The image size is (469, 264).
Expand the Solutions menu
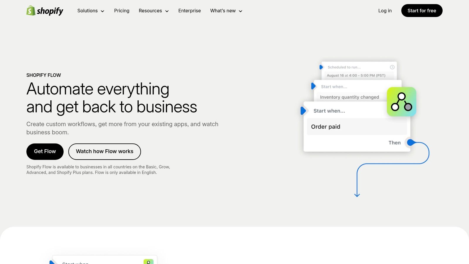pos(91,11)
